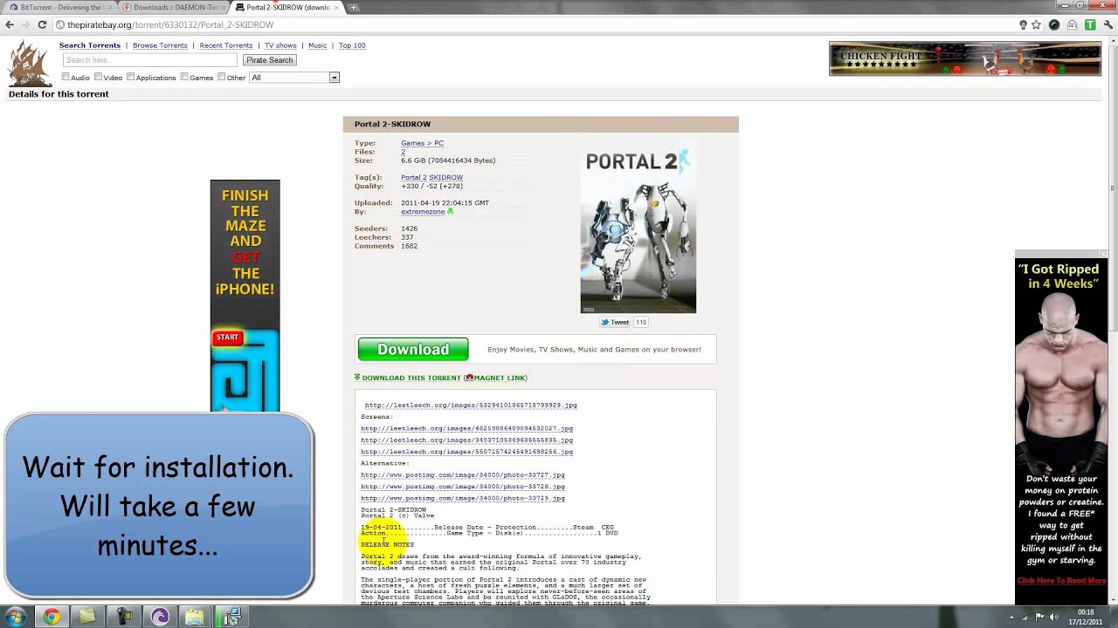
Task: Open Browse Torrents
Action: [x=160, y=45]
